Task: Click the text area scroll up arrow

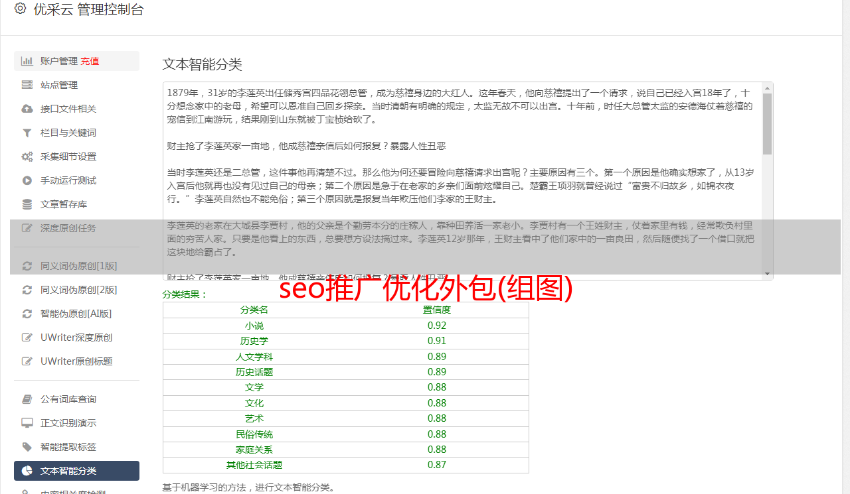Action: coord(767,88)
